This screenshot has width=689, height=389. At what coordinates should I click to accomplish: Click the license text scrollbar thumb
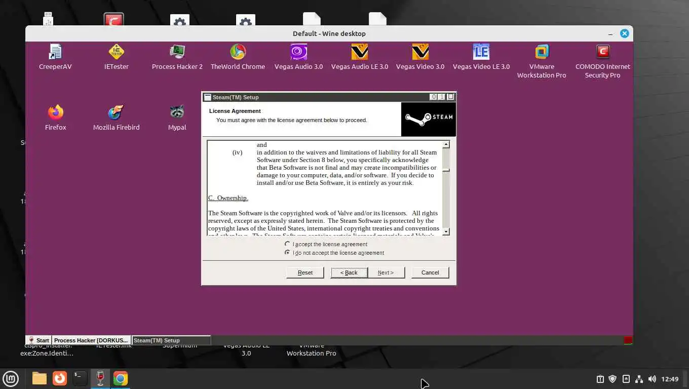[x=446, y=170]
